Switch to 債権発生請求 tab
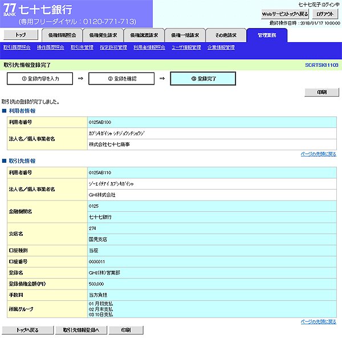Image resolution: width=342 pixels, height=338 pixels. 103,35
